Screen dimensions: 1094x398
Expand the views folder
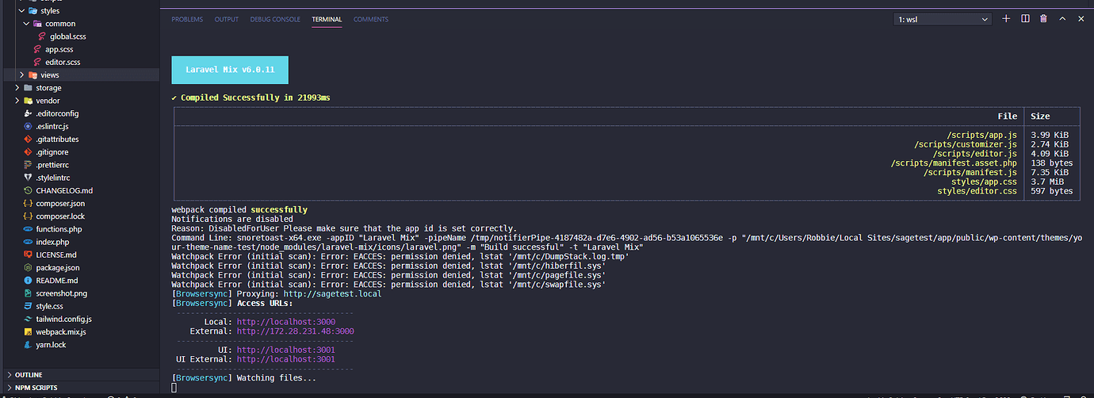[49, 75]
